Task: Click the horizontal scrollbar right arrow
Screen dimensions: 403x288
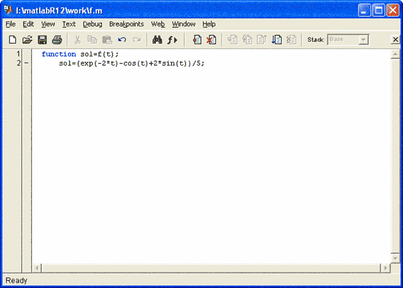Action: coord(386,268)
